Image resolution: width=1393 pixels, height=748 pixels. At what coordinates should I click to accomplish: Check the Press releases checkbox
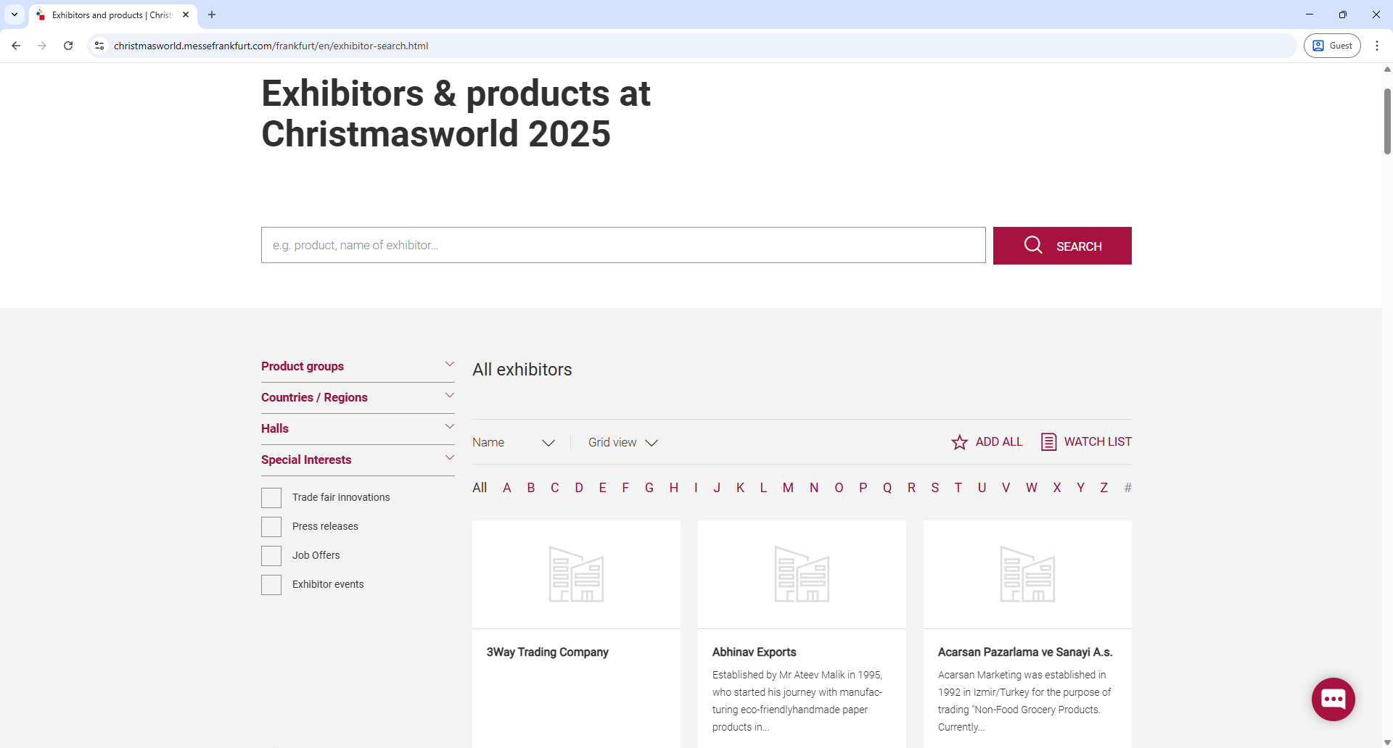271,526
